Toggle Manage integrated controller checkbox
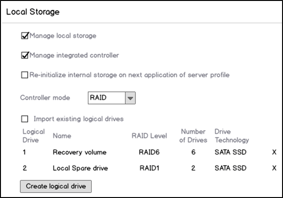Image resolution: width=283 pixels, height=198 pixels. tap(25, 55)
